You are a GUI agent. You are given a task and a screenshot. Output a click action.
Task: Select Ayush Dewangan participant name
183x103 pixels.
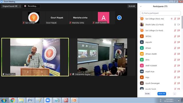point(152,83)
